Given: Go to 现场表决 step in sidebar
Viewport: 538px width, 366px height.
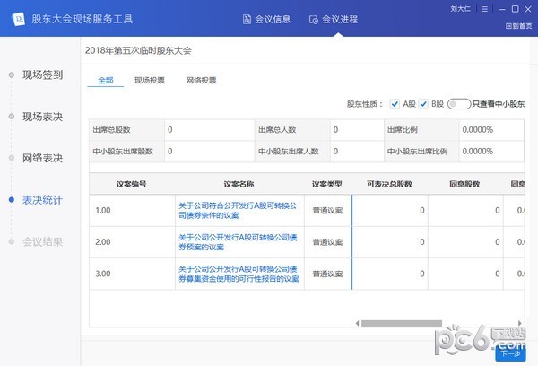Looking at the screenshot, I should (42, 117).
